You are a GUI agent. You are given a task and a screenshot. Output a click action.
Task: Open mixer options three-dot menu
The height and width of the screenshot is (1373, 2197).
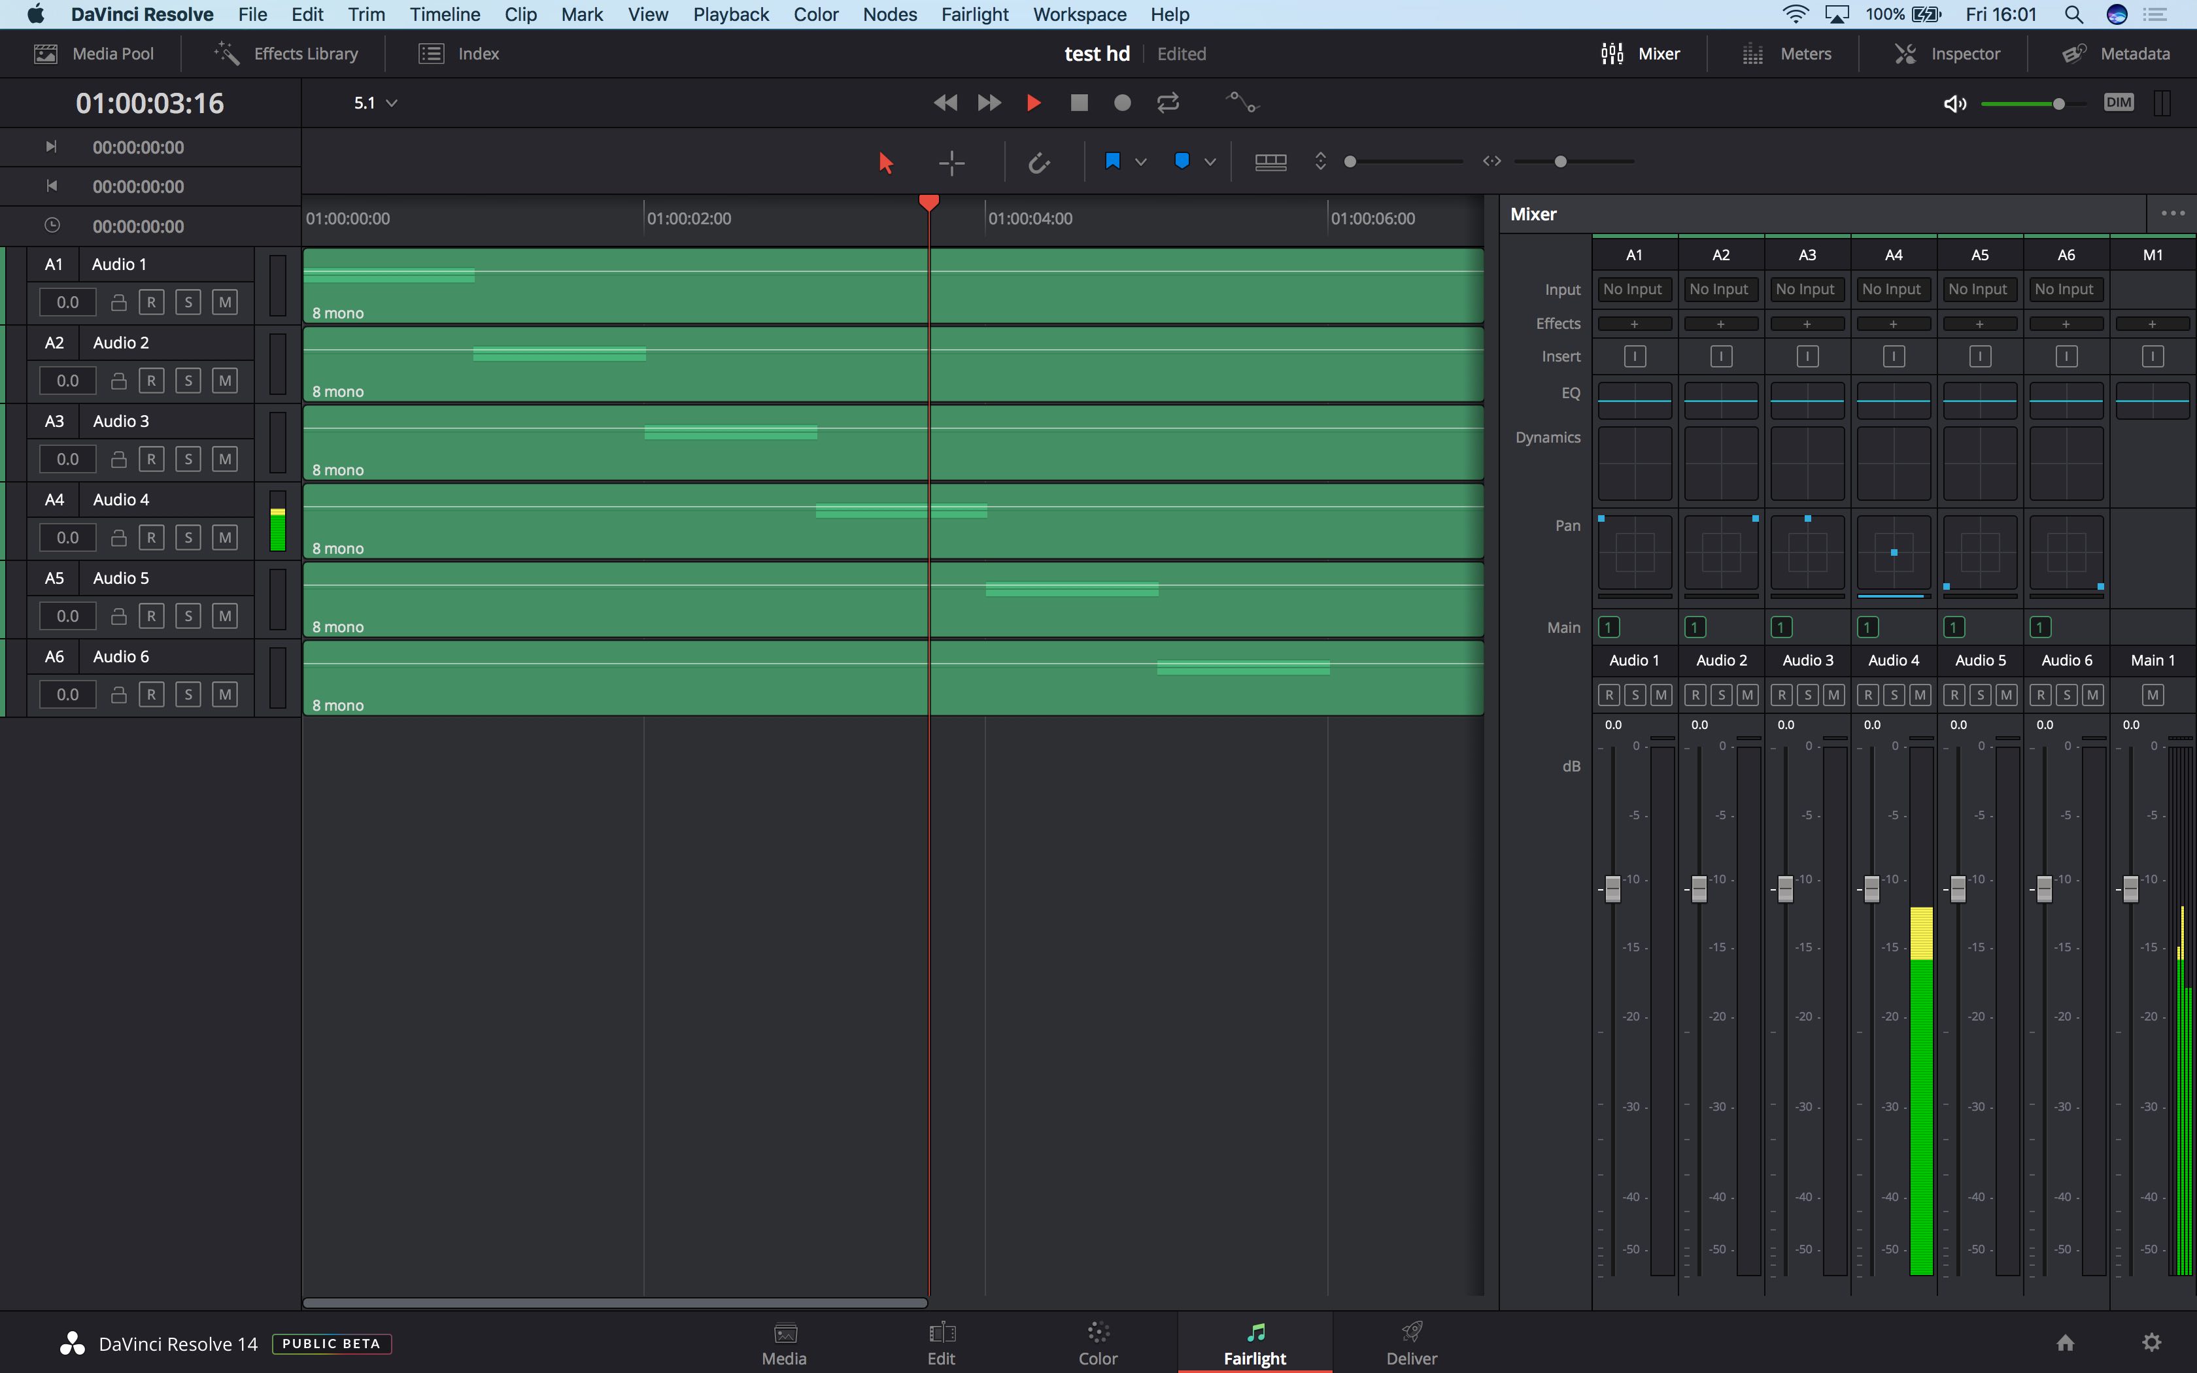point(2173,213)
